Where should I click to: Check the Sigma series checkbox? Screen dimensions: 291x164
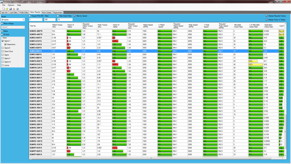point(3,55)
